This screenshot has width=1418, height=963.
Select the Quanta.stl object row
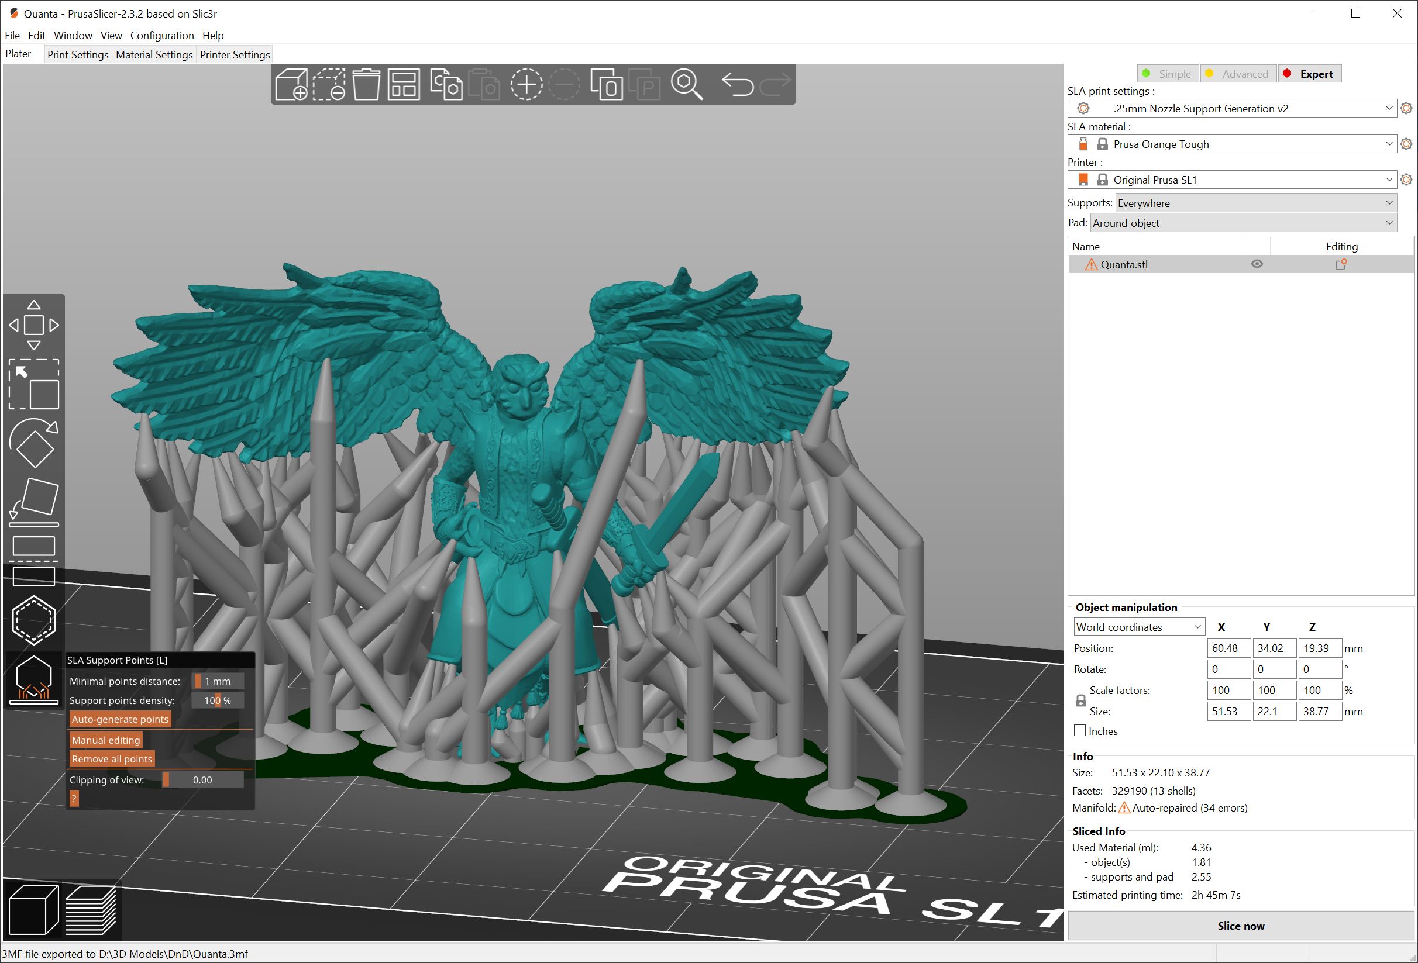tap(1240, 264)
